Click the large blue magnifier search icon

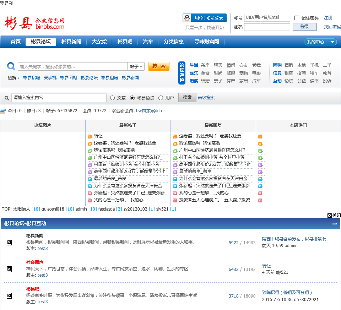point(11,66)
